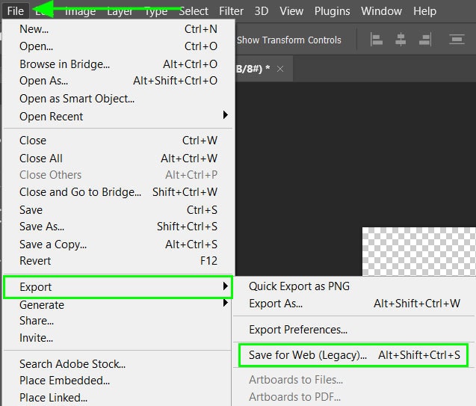Open the File menu
The width and height of the screenshot is (476, 406).
click(16, 11)
